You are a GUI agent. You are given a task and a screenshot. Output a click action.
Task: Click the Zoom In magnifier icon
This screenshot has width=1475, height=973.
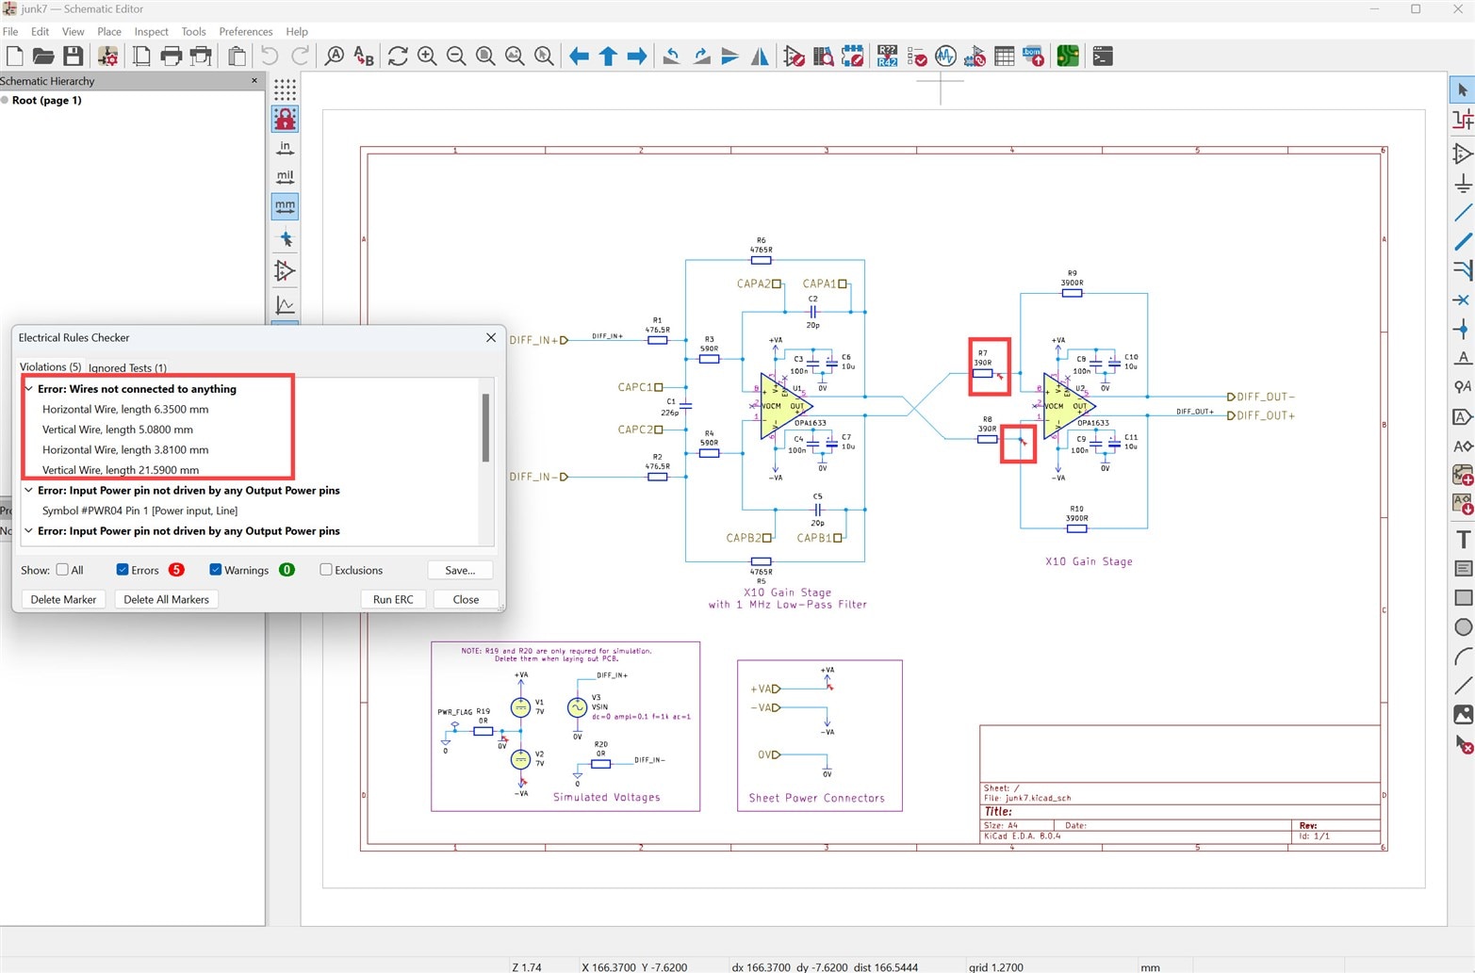(x=427, y=57)
